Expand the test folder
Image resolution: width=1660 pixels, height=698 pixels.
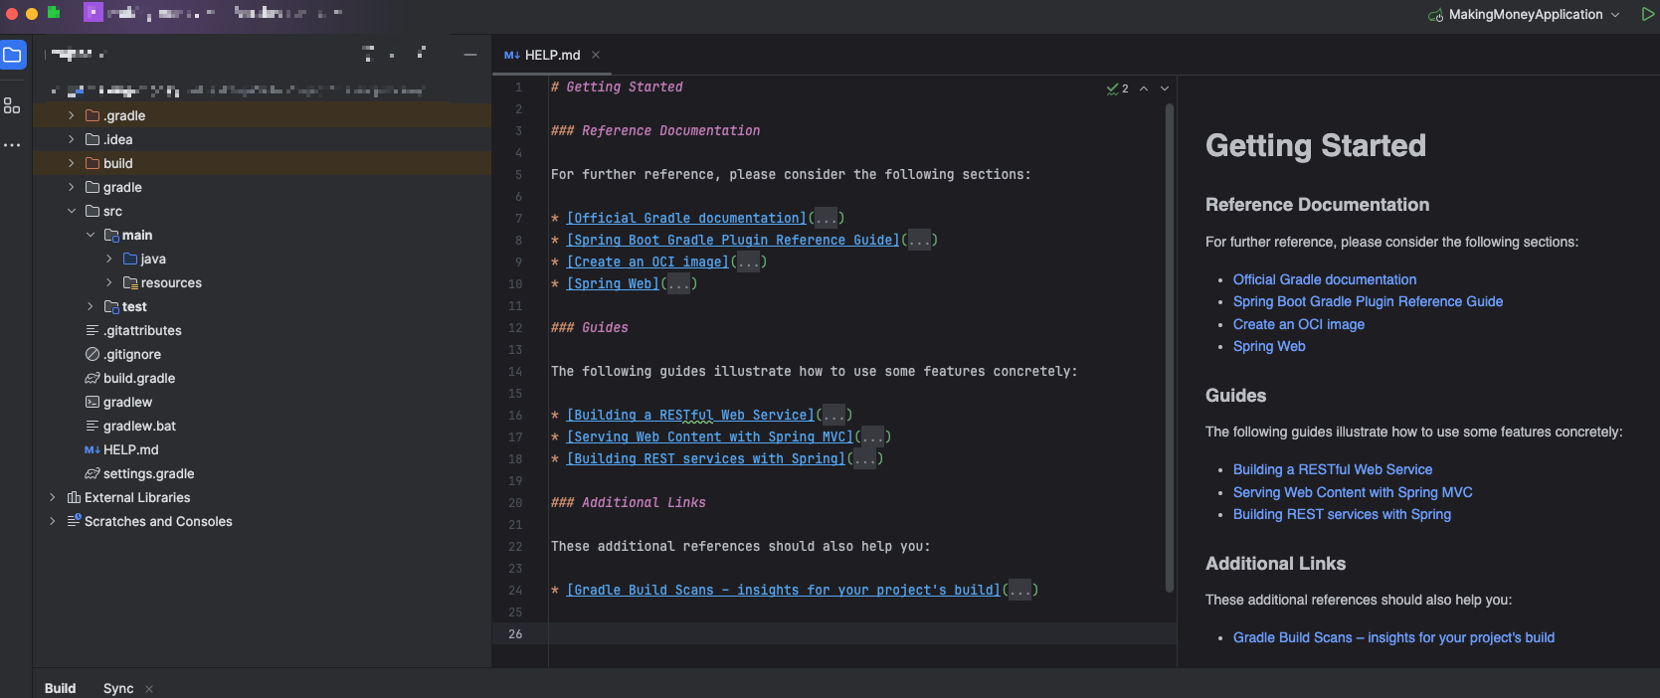tap(91, 306)
